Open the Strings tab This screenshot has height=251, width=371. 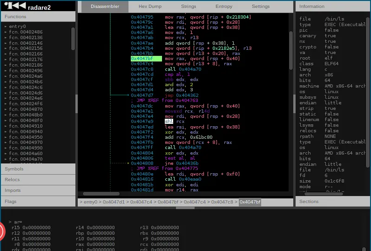point(189,7)
